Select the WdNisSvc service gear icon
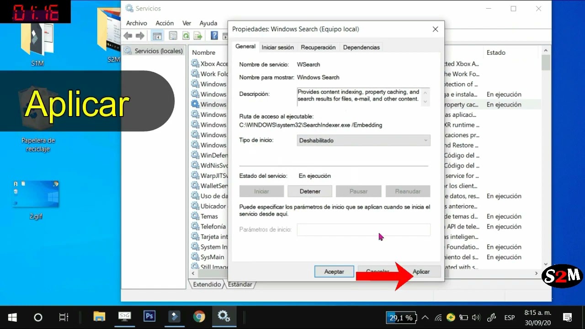 [195, 165]
